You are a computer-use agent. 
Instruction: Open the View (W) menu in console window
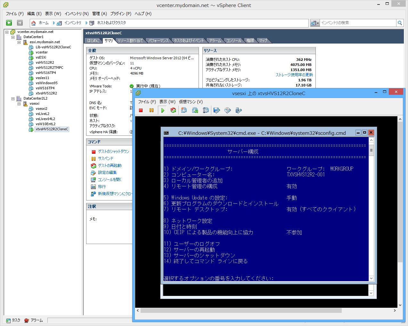(167, 102)
